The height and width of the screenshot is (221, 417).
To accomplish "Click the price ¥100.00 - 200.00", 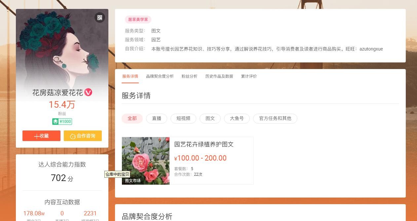I will coord(201,158).
